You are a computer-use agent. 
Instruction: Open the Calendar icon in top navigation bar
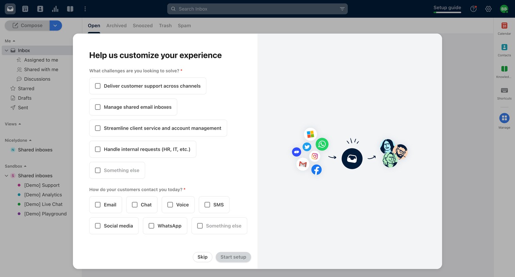pyautogui.click(x=25, y=9)
